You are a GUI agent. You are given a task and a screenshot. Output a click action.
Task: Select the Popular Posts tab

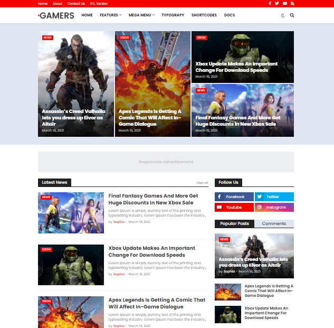click(234, 224)
